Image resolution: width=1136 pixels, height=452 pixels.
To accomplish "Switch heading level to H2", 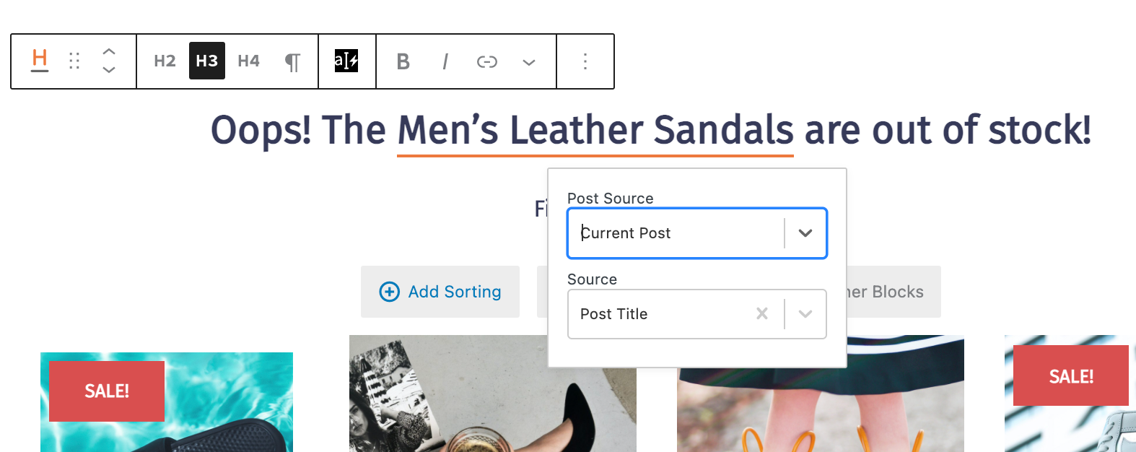I will [165, 61].
